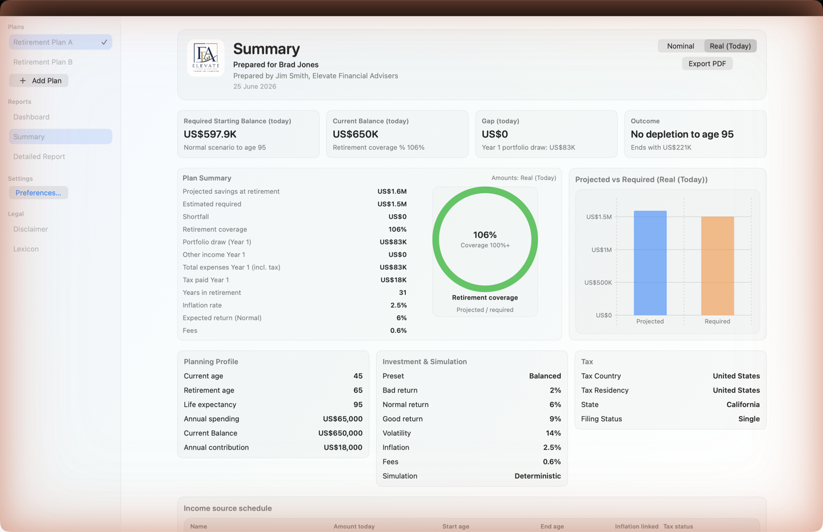Click the Current age value 45
The width and height of the screenshot is (823, 532).
point(358,376)
